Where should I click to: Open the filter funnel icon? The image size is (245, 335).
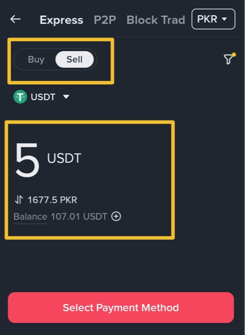[228, 60]
